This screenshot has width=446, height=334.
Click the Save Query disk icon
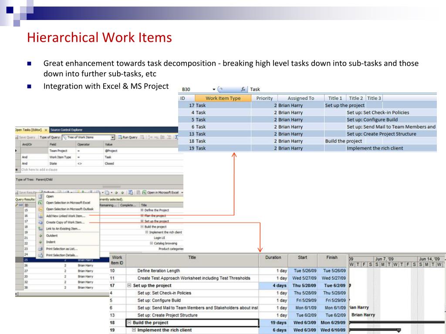coord(17,137)
